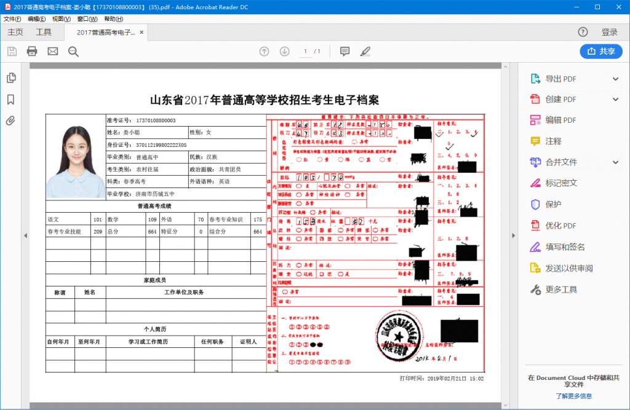This screenshot has height=410, width=630.
Task: Click the Acrobat app icon in title bar
Action: [x=7, y=7]
